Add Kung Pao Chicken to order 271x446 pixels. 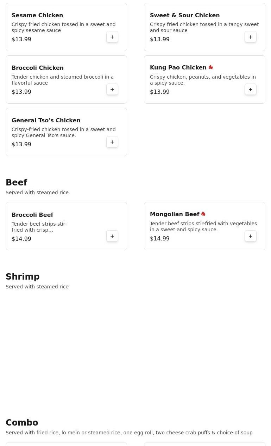click(x=251, y=90)
